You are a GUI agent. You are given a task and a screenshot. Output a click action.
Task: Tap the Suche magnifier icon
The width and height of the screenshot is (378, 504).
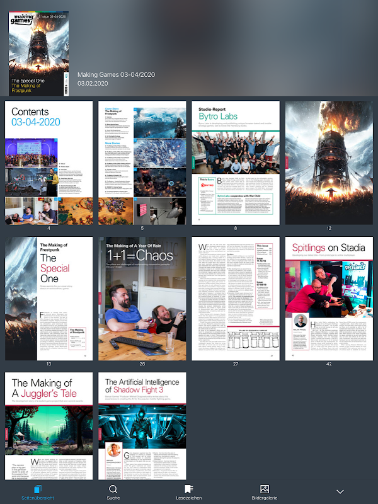pos(113,490)
